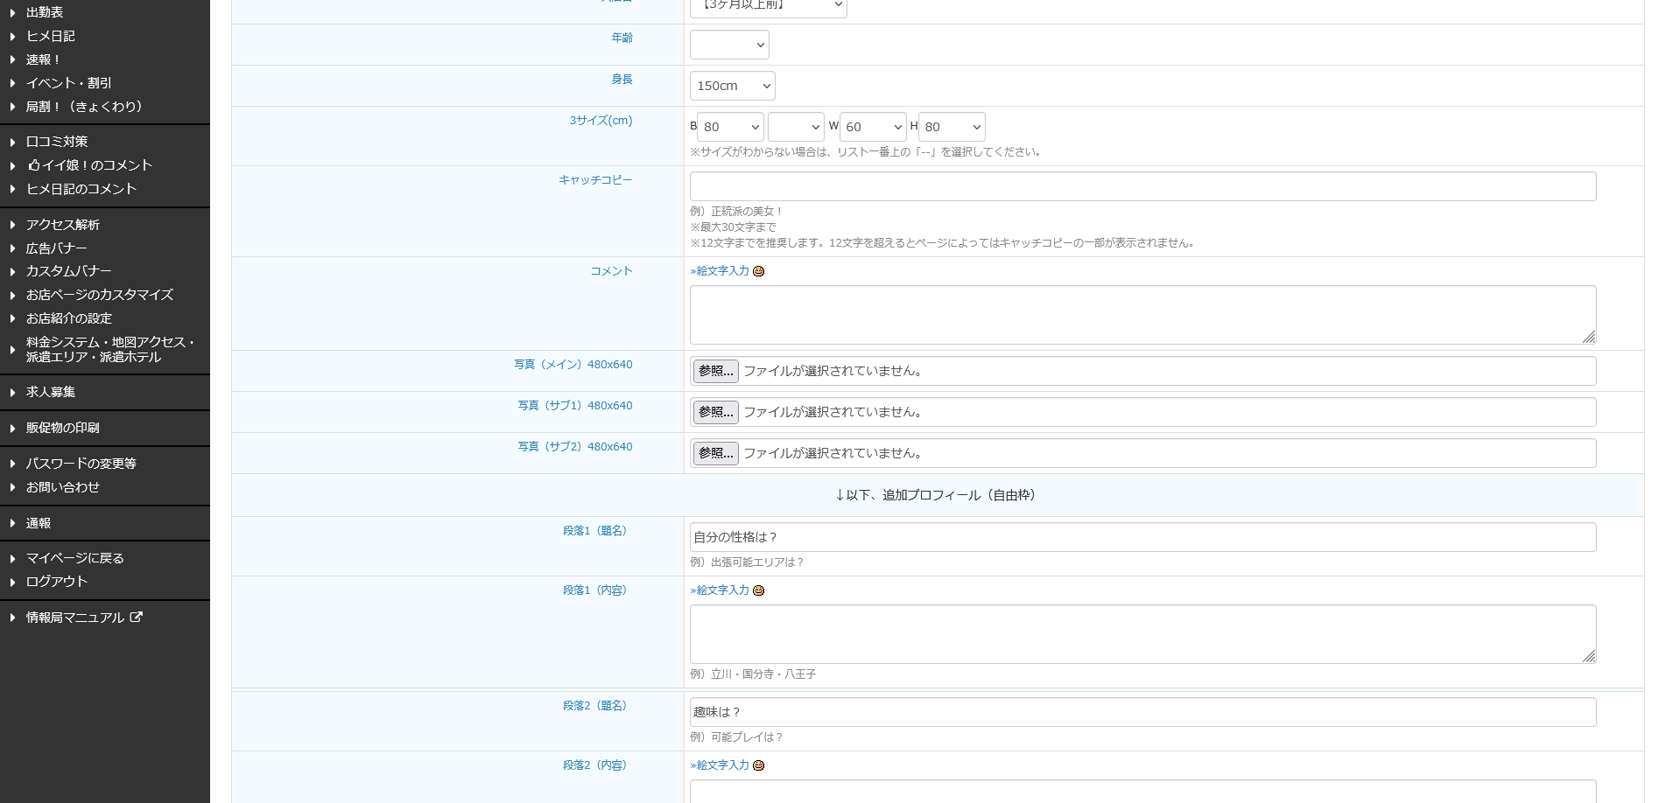Open カスタムバナー in the sidebar

coord(69,271)
